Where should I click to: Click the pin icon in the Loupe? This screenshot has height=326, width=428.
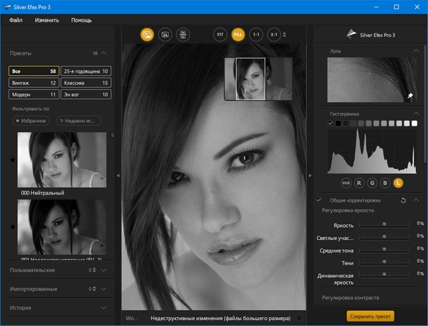coord(410,96)
